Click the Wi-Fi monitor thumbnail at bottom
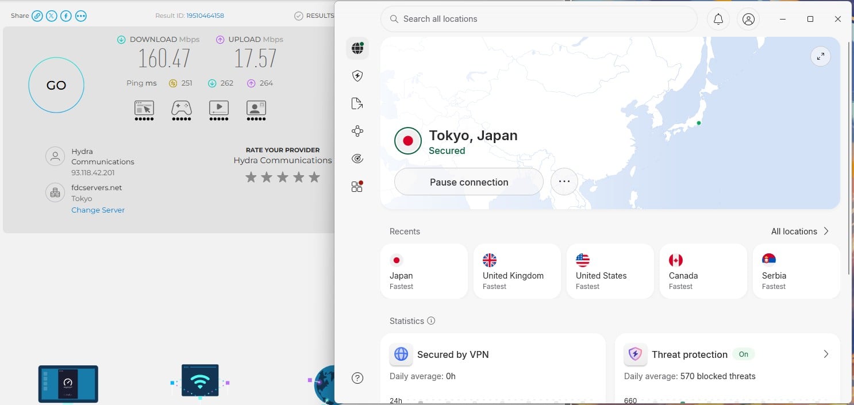This screenshot has height=405, width=854. coord(200,381)
